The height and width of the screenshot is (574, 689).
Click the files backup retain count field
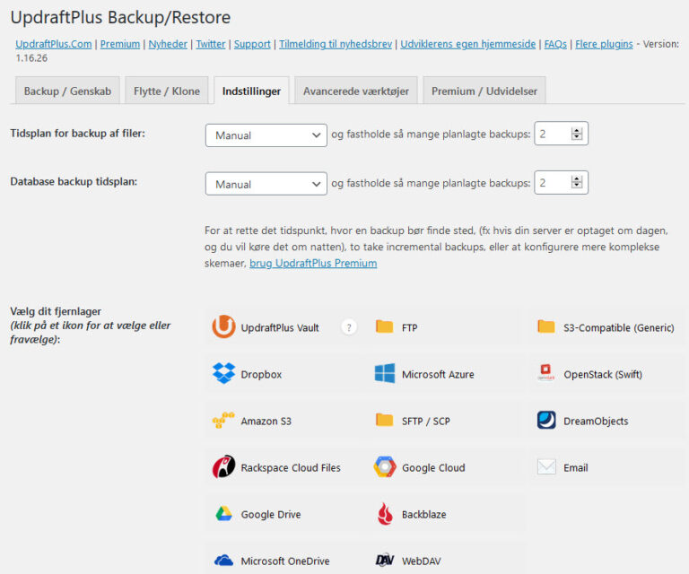pyautogui.click(x=561, y=134)
